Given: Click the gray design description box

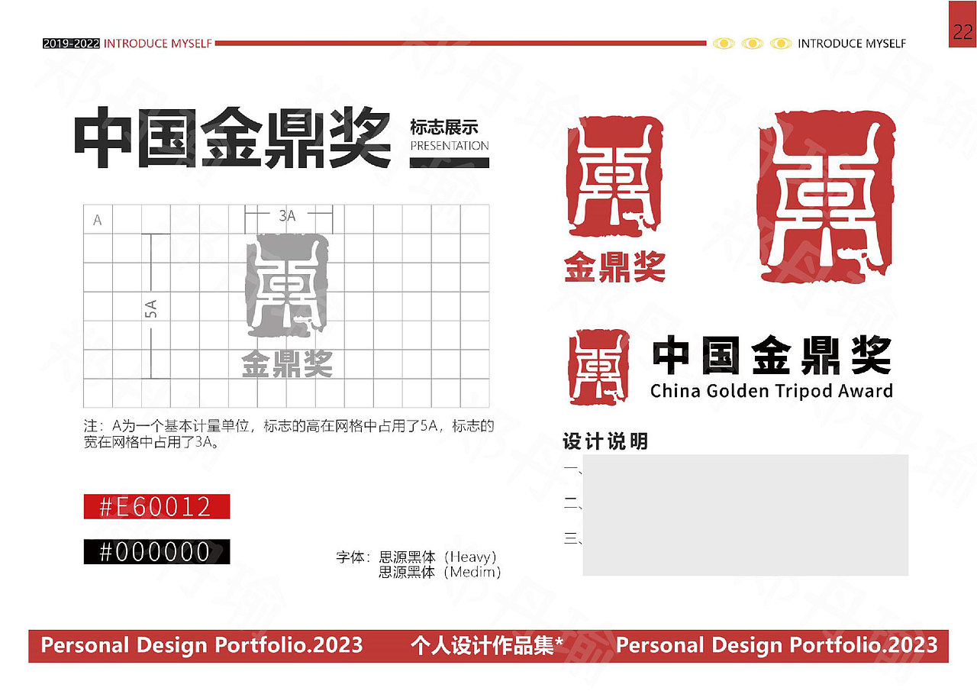Looking at the screenshot, I should (745, 515).
